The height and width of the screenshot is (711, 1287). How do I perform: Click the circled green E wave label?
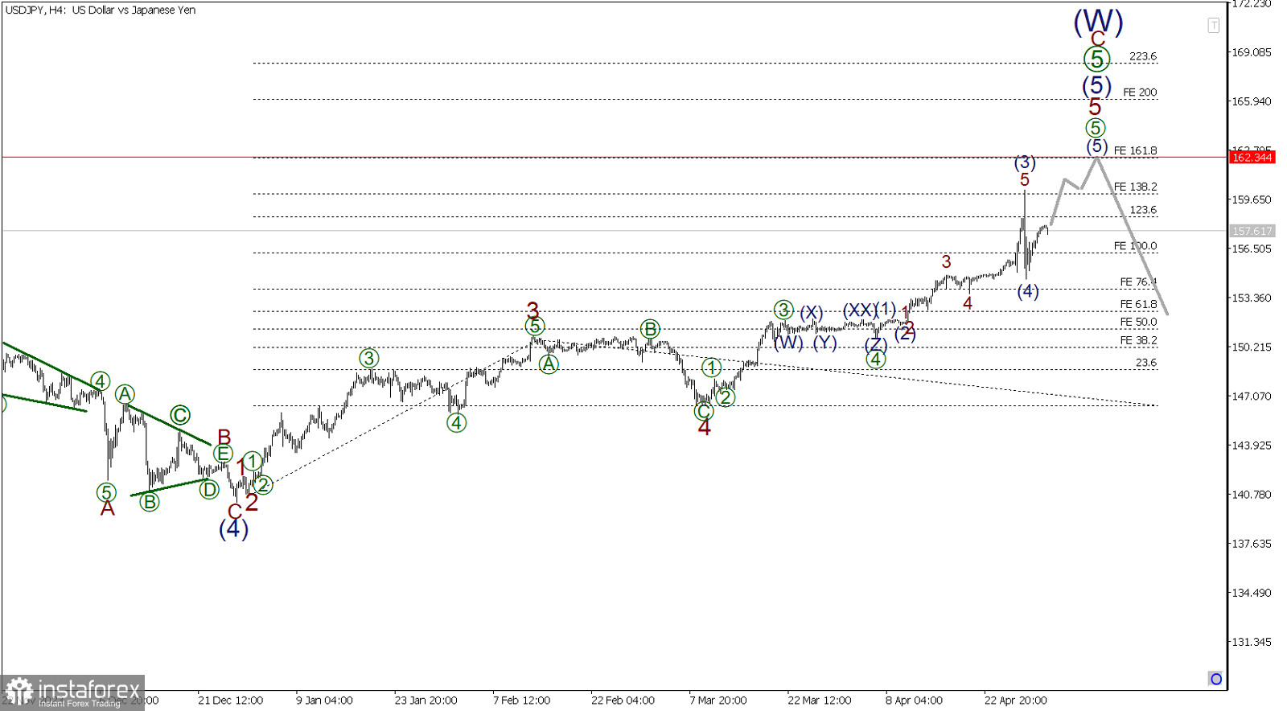[223, 454]
